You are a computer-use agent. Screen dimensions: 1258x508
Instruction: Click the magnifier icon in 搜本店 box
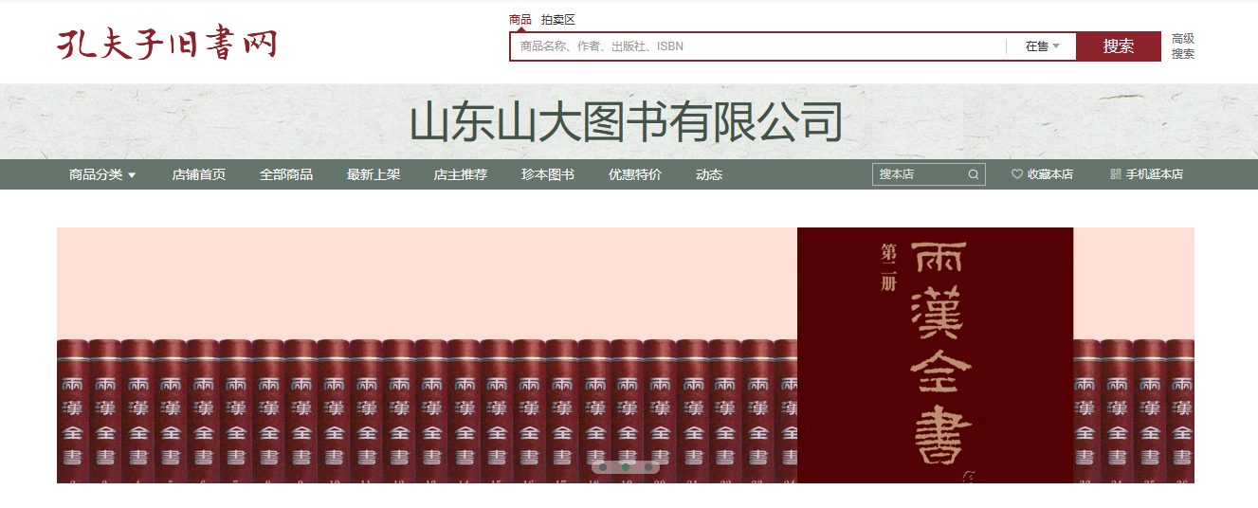(x=974, y=174)
